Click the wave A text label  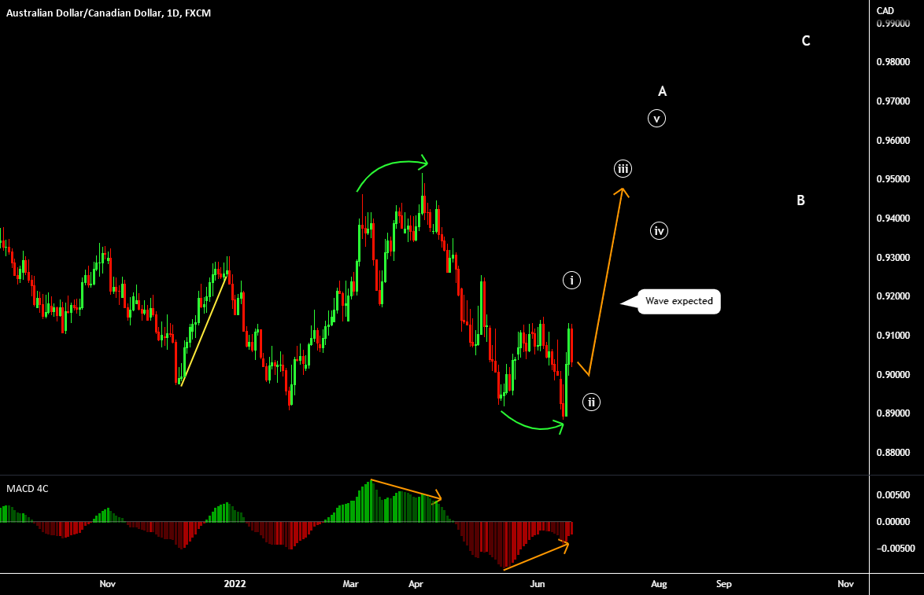[663, 91]
